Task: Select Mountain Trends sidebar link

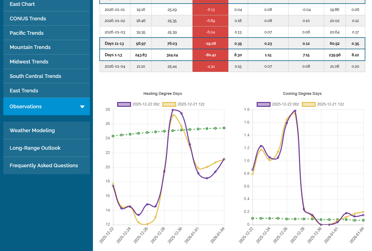Action: click(30, 47)
